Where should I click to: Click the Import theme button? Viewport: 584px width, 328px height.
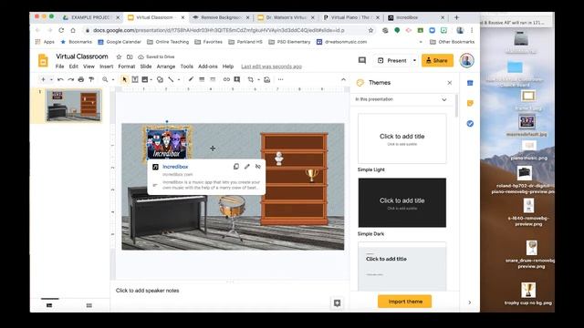point(405,302)
